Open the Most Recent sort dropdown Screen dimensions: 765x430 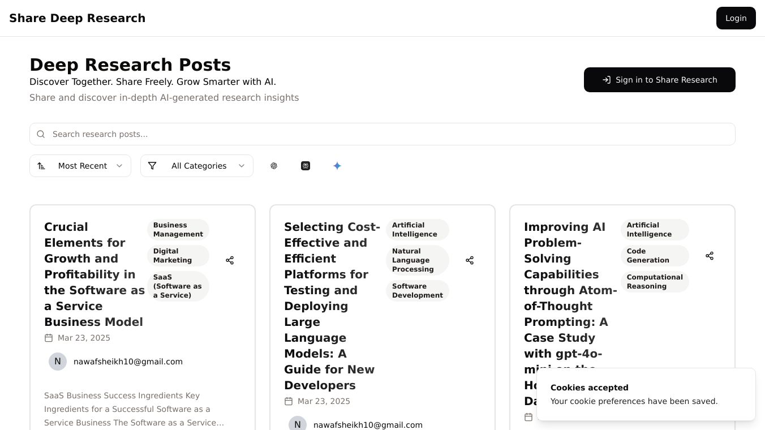click(80, 166)
